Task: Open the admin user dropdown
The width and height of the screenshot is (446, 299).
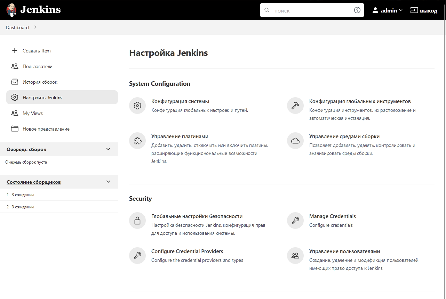Action: (x=387, y=10)
